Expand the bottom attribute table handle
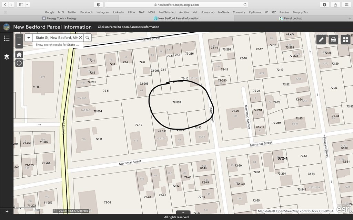The image size is (353, 220). point(183,212)
